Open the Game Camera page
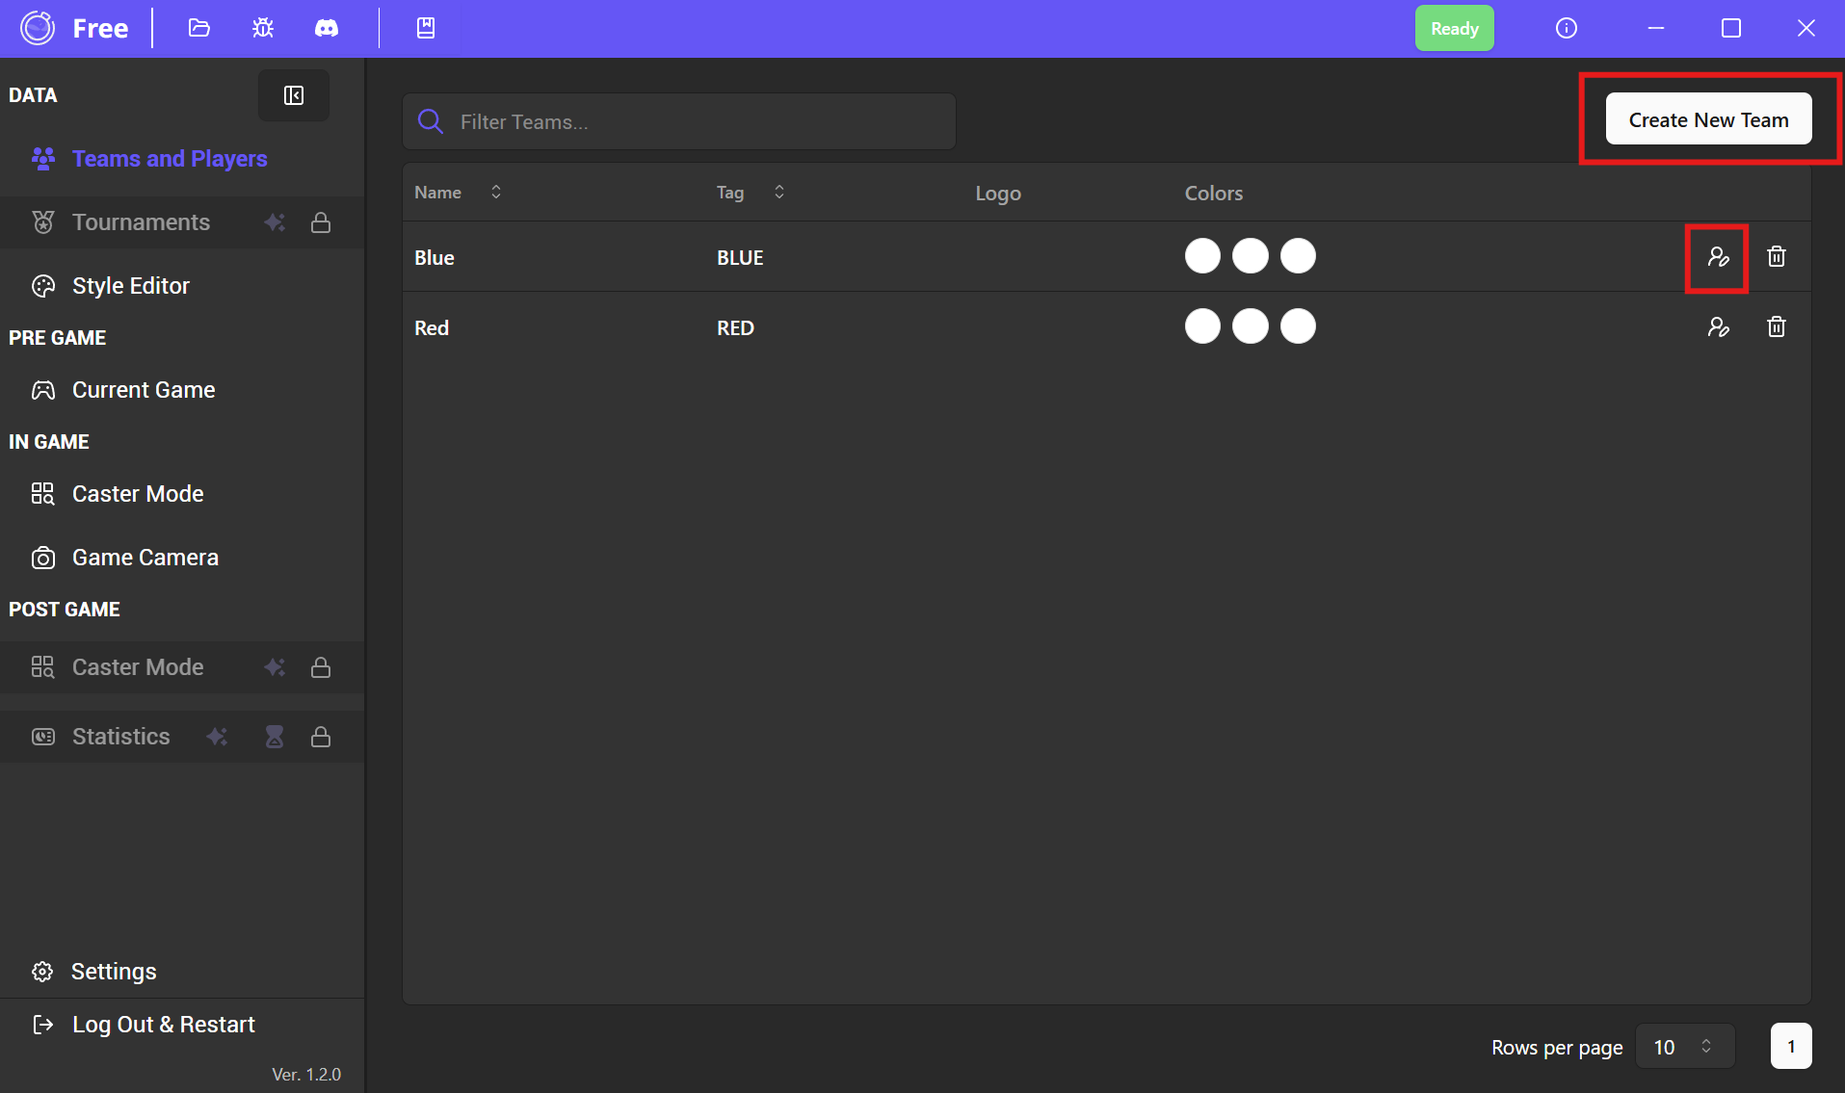This screenshot has width=1845, height=1093. pyautogui.click(x=145, y=558)
